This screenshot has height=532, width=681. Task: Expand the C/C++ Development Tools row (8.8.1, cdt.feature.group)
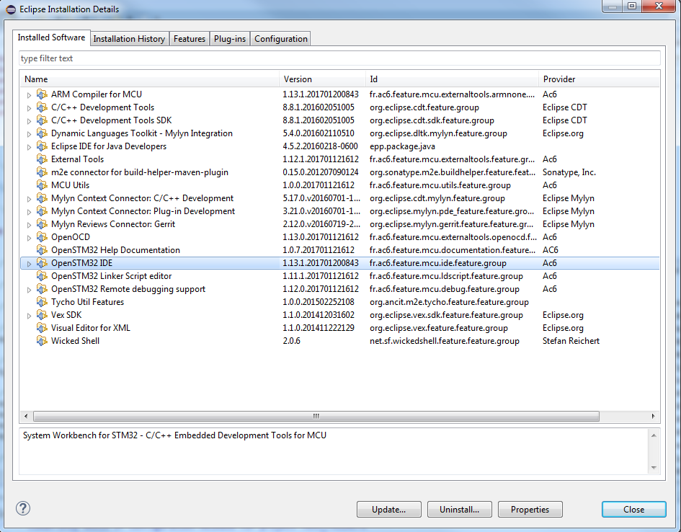(29, 107)
